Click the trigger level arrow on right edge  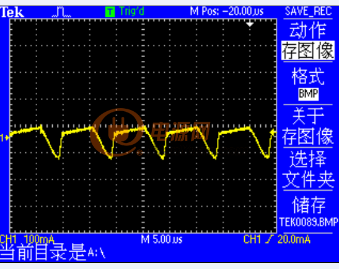click(x=273, y=132)
